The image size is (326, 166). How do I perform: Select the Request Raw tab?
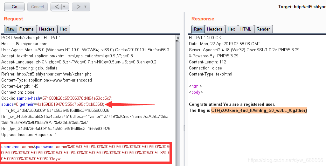[x=10, y=29]
